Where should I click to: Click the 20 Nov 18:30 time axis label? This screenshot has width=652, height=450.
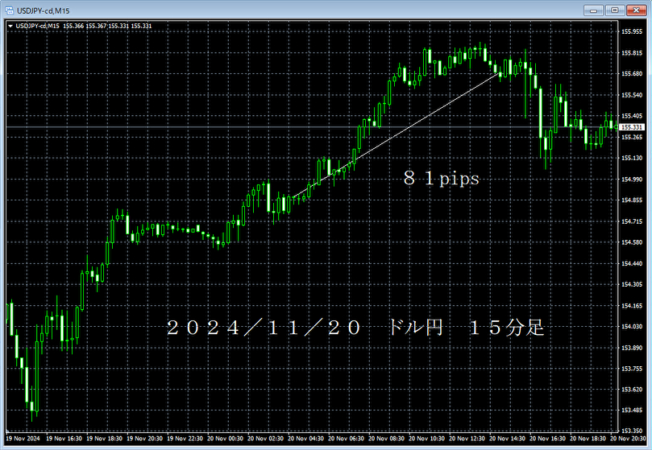pos(588,439)
